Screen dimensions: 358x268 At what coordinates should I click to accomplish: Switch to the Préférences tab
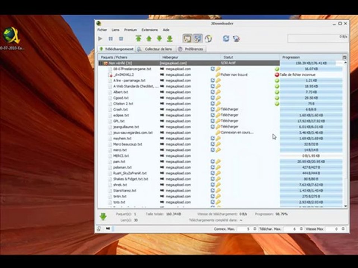191,49
